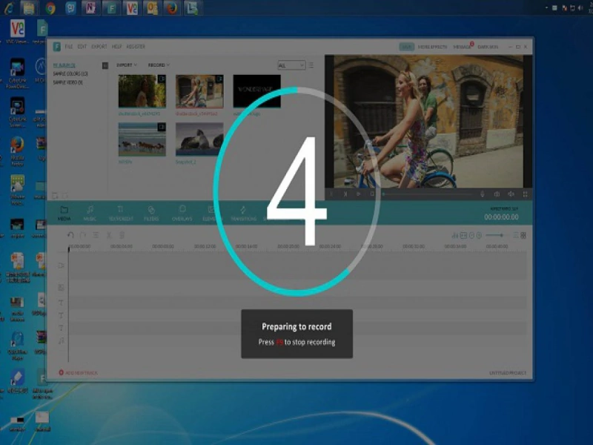Click Add New Track link

[x=79, y=373]
